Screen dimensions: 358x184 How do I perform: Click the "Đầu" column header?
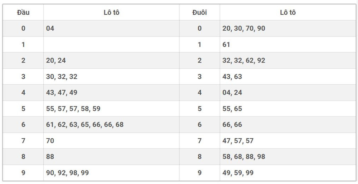point(23,12)
